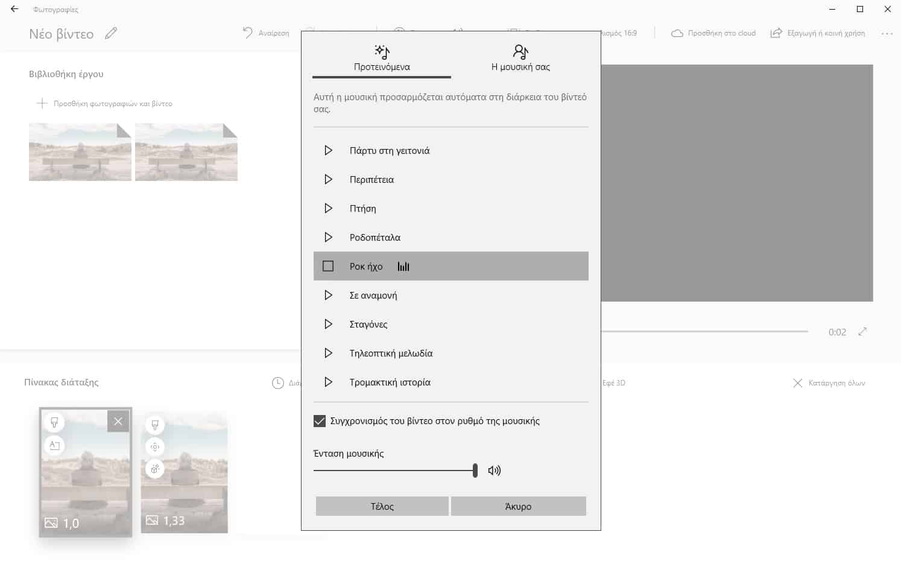Screen dimensions: 901x561
Task: Play the Περιπέτεια track preview
Action: pyautogui.click(x=328, y=179)
